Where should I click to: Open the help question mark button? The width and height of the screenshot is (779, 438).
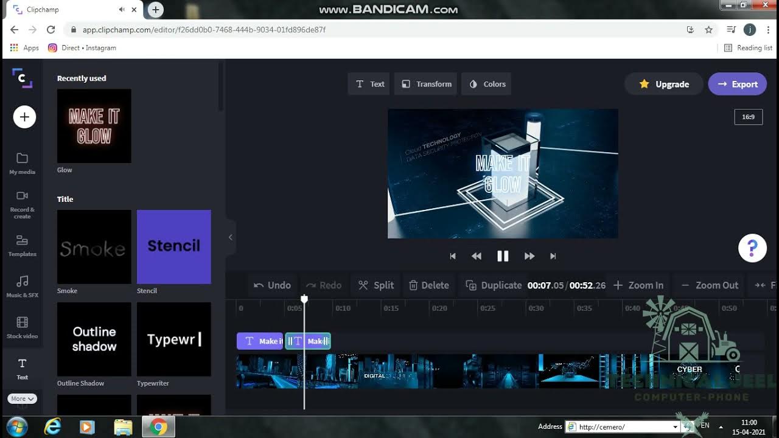click(x=752, y=248)
